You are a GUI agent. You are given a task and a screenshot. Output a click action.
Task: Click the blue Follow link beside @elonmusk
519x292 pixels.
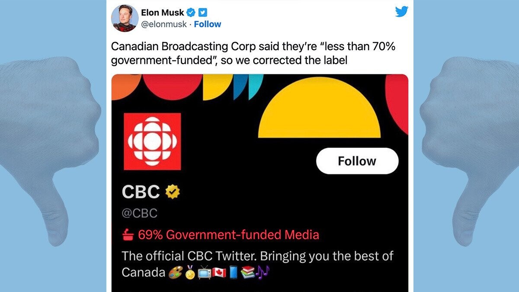[x=207, y=24]
